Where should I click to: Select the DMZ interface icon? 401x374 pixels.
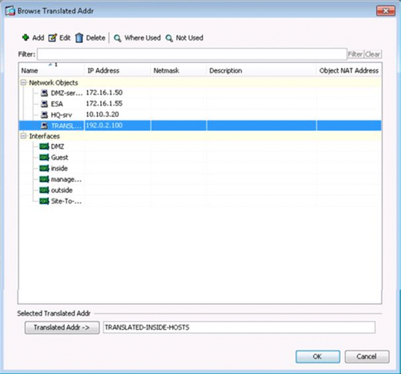coord(44,146)
